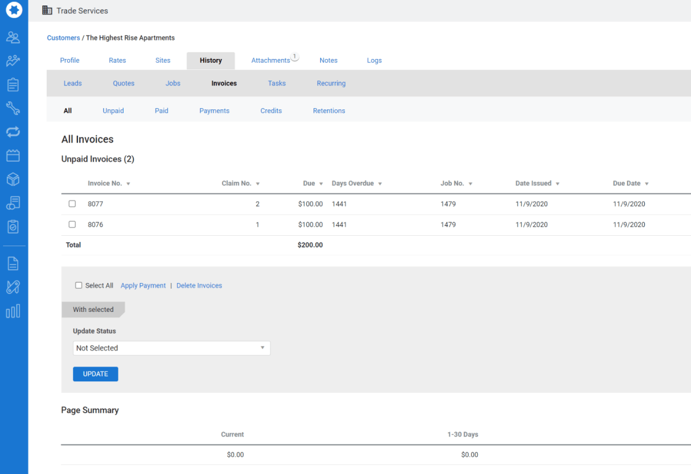Viewport: 691px width, 474px height.
Task: Open the Update Status dropdown
Action: coord(172,348)
